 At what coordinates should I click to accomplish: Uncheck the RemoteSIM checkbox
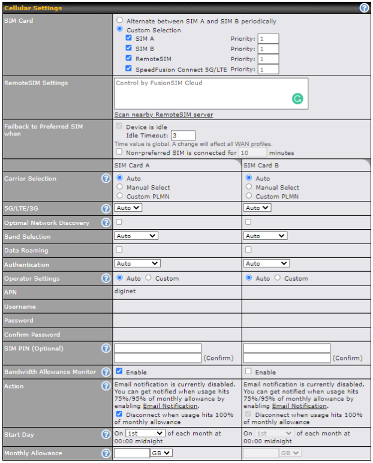(x=128, y=58)
